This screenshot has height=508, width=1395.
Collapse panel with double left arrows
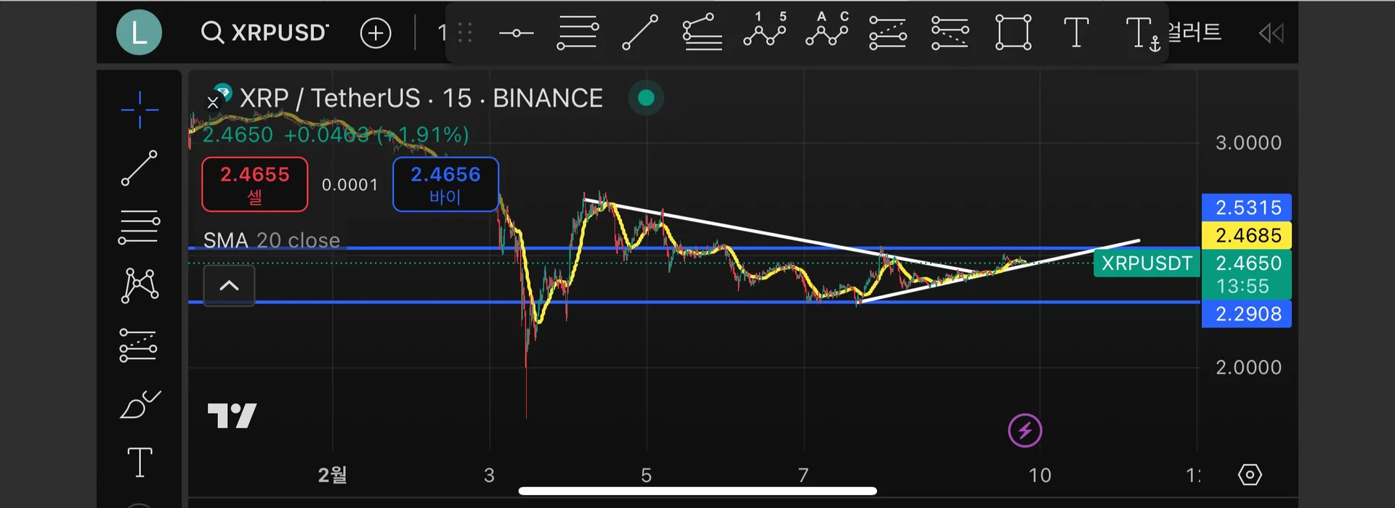pyautogui.click(x=1271, y=33)
